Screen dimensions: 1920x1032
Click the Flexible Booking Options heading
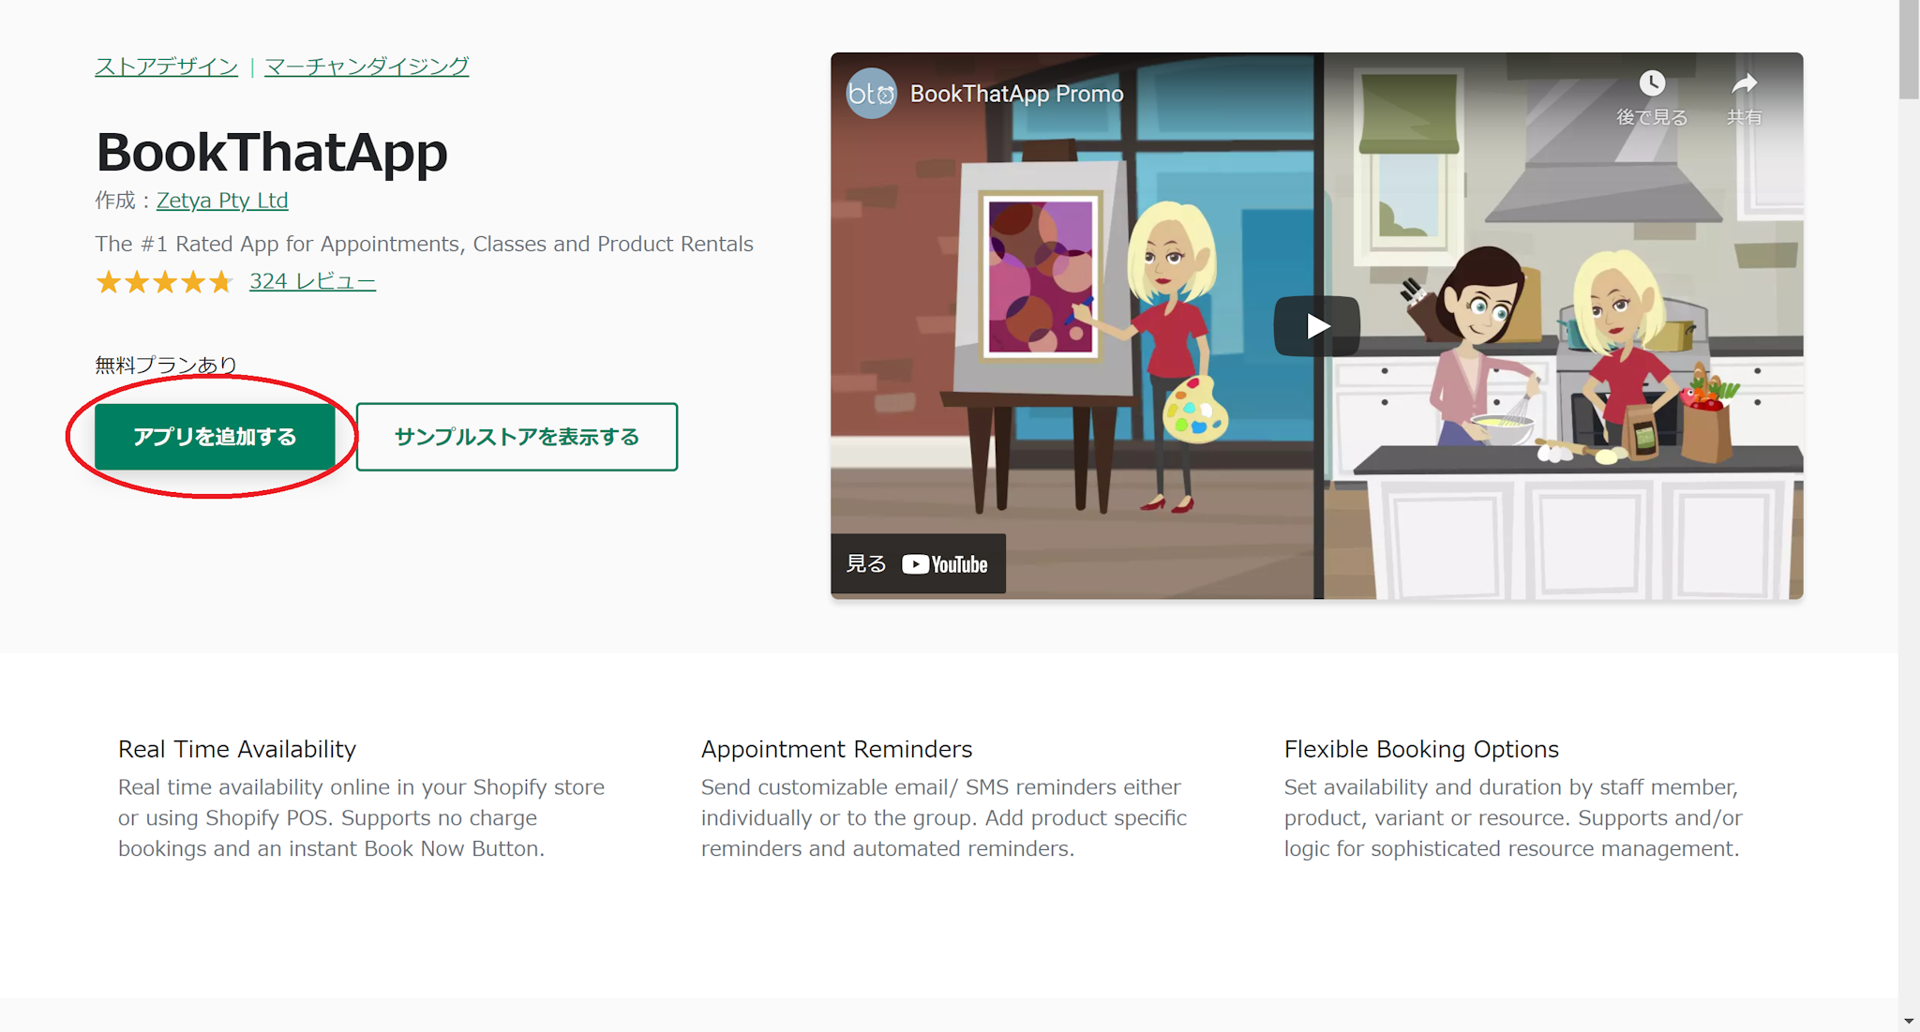pyautogui.click(x=1421, y=749)
